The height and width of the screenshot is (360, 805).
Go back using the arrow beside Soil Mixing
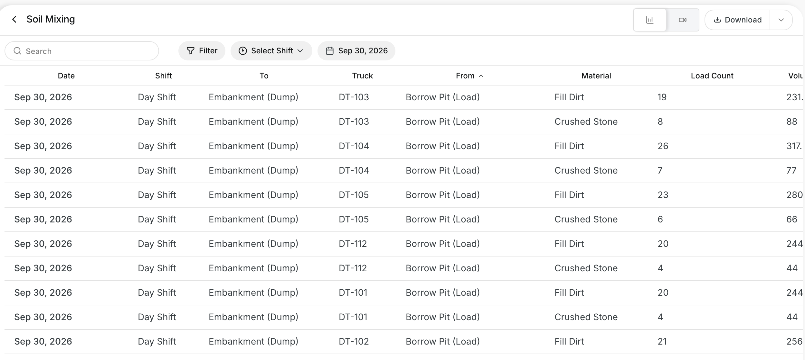14,19
